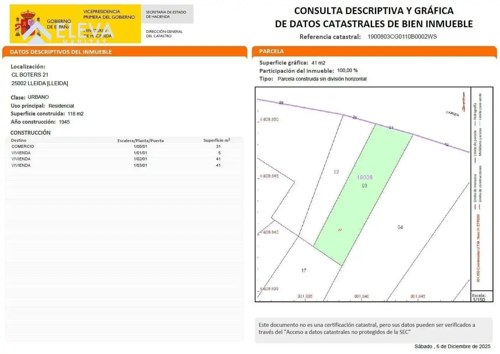The width and height of the screenshot is (500, 354).
Task: Click coordinate label "301.840"
Action: (x=361, y=296)
